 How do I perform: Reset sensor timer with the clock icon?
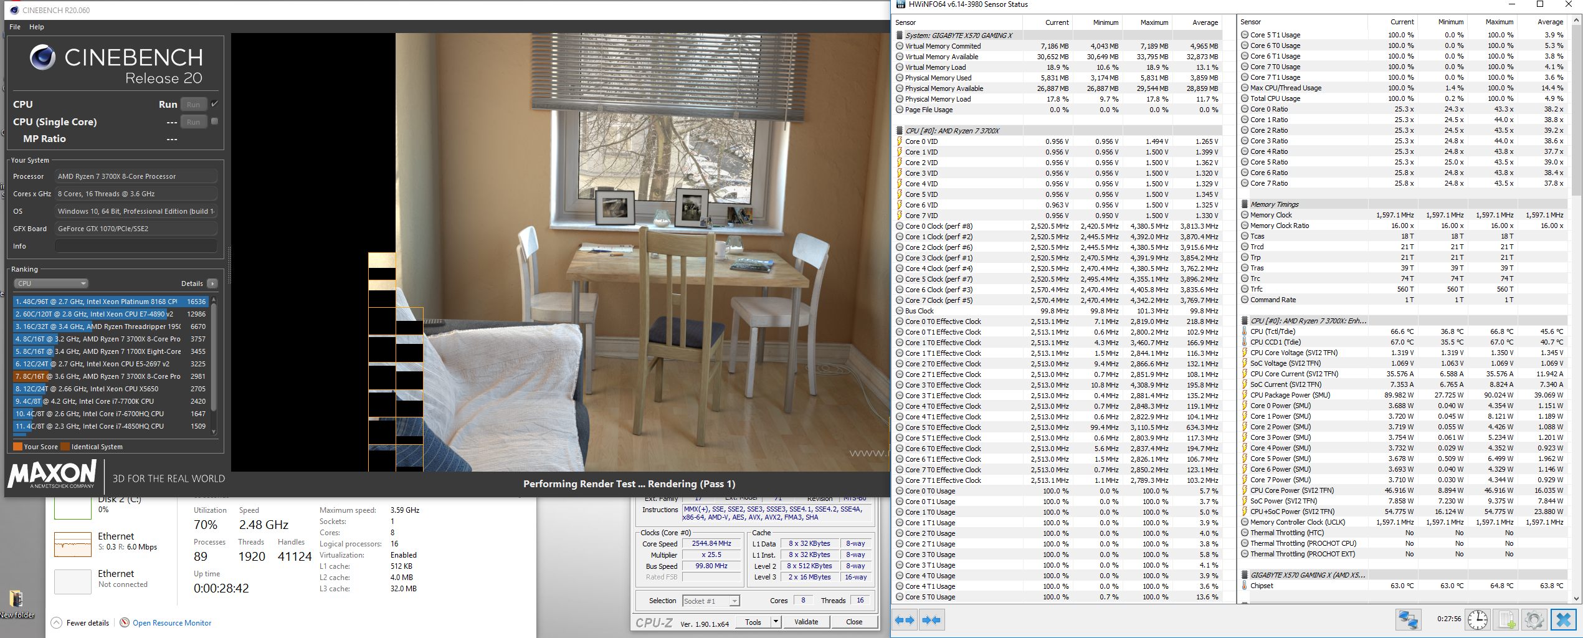pos(1477,620)
